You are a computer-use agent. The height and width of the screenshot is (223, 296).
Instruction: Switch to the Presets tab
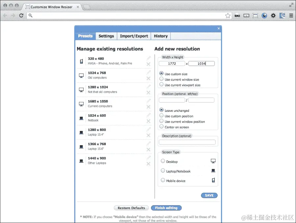[x=85, y=36]
